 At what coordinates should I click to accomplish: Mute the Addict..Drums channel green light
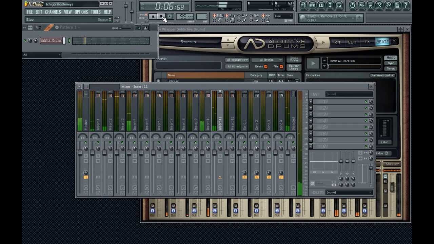click(x=25, y=41)
